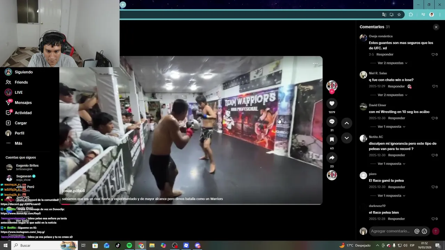This screenshot has height=250, width=445.
Task: Click the Agregar comentario input field
Action: point(390,231)
